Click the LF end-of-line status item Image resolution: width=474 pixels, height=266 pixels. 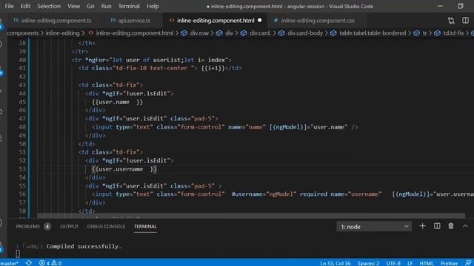410,263
